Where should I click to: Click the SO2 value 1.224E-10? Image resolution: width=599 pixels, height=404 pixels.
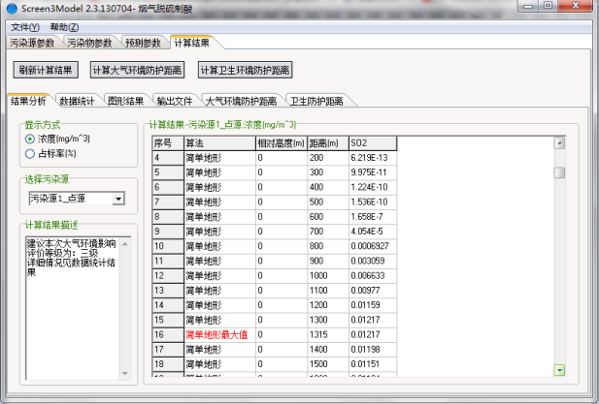pos(373,187)
